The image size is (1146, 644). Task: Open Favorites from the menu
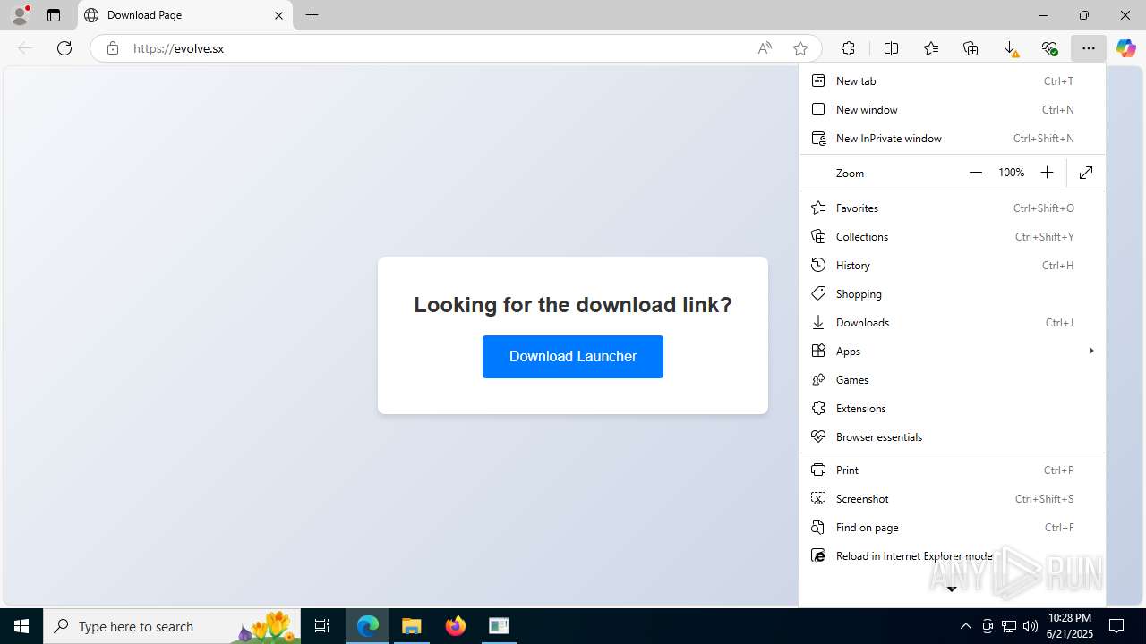click(x=952, y=208)
